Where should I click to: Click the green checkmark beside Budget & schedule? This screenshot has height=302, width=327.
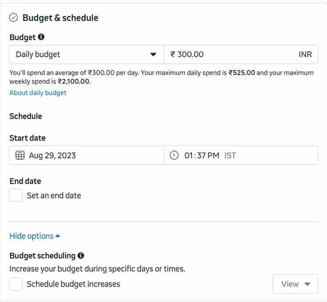coord(14,18)
